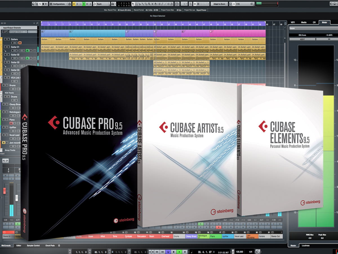Go to project start transport button

(x=150, y=252)
